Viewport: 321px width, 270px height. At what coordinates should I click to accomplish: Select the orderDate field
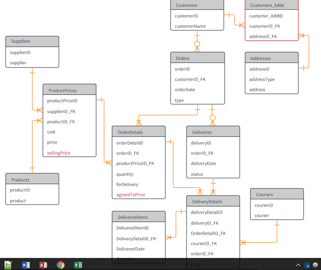click(x=185, y=90)
